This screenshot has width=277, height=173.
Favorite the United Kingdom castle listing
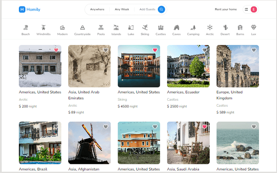pos(254,50)
